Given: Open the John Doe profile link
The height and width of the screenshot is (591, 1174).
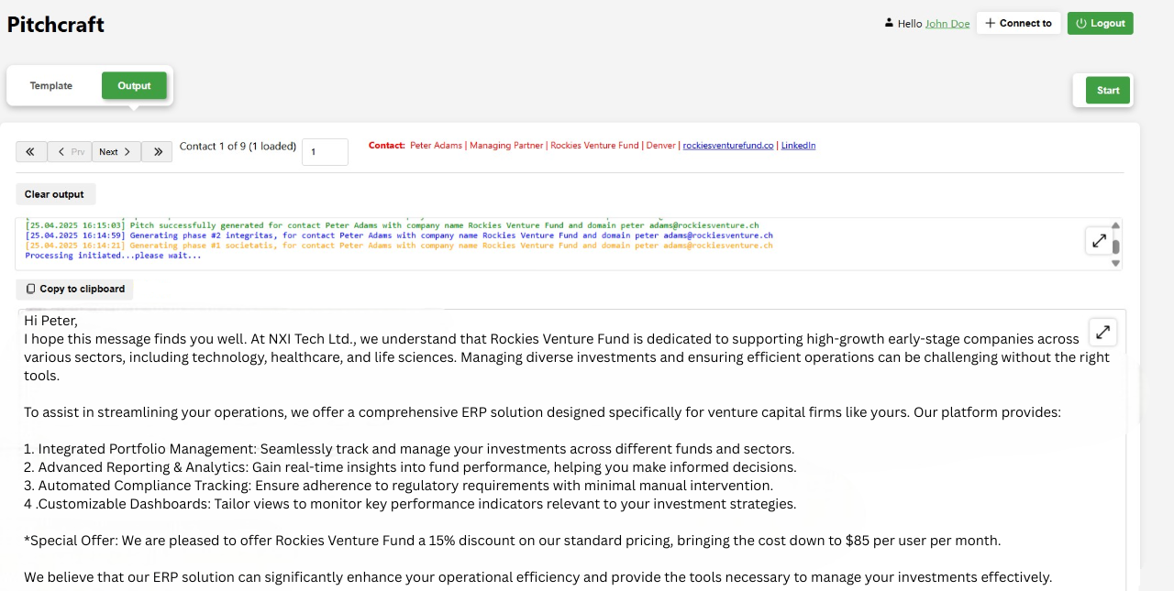Looking at the screenshot, I should pyautogui.click(x=947, y=24).
